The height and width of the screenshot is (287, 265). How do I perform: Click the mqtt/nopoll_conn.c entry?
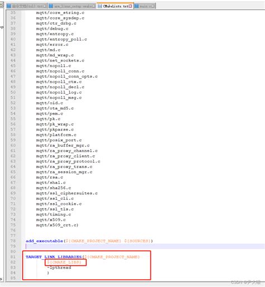coord(60,71)
